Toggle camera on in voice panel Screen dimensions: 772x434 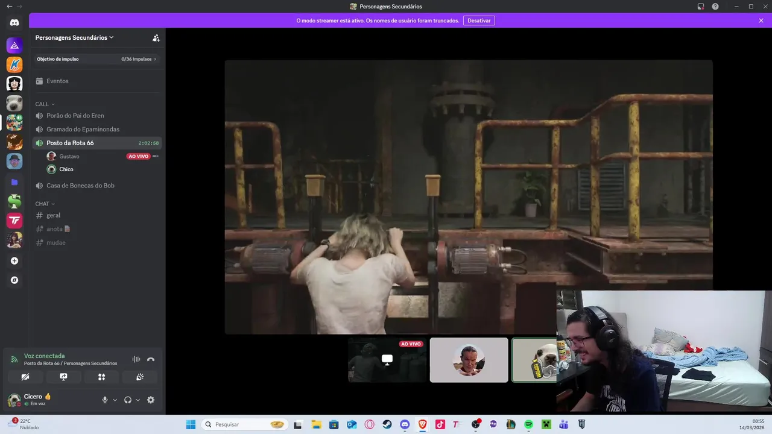25,377
